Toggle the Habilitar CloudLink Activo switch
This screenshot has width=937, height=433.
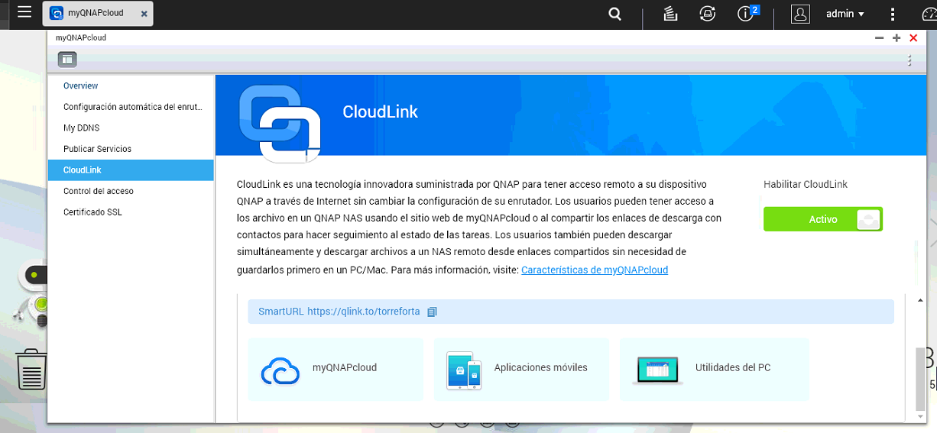(823, 219)
